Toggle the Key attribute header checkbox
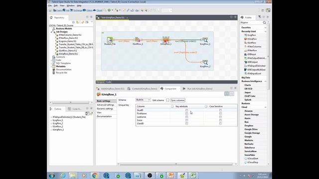Screen dimensions: 319x179 (x=172, y=106)
